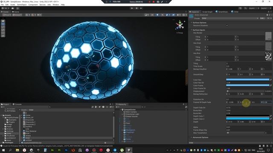The width and height of the screenshot is (273, 153).
Task: Click the Alpha value field
Action: coord(249,127)
